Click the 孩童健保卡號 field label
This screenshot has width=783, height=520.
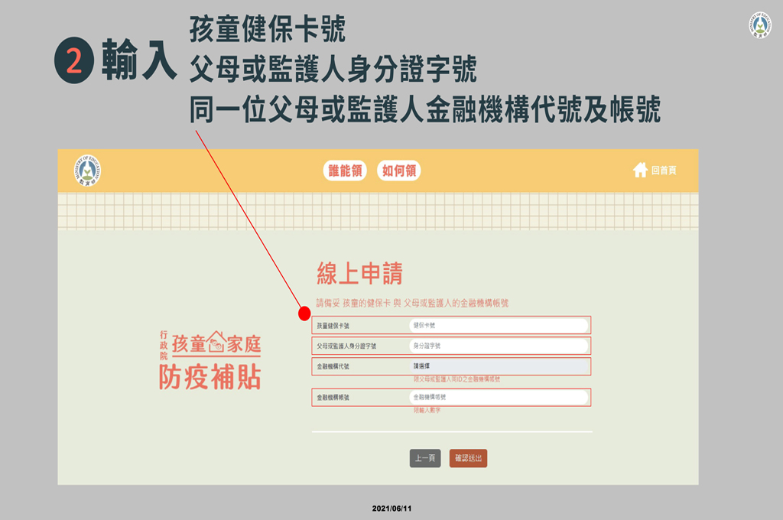[x=333, y=326]
